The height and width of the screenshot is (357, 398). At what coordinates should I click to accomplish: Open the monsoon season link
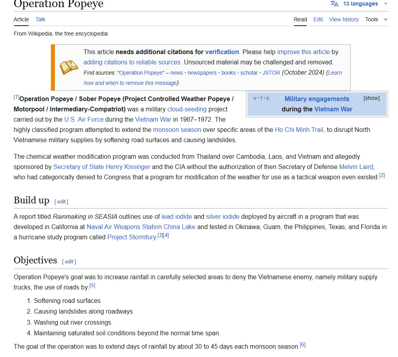point(177,130)
